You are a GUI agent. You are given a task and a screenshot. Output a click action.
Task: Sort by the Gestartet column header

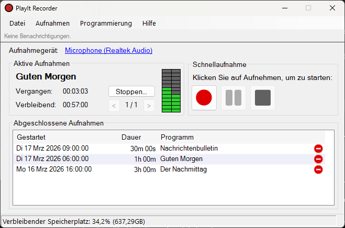pyautogui.click(x=31, y=137)
